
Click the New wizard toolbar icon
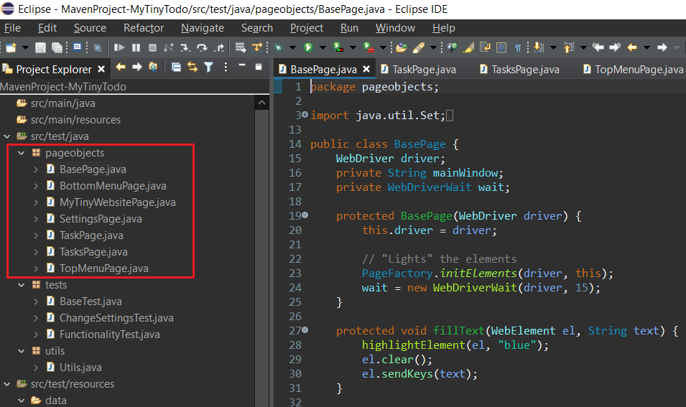(x=11, y=48)
